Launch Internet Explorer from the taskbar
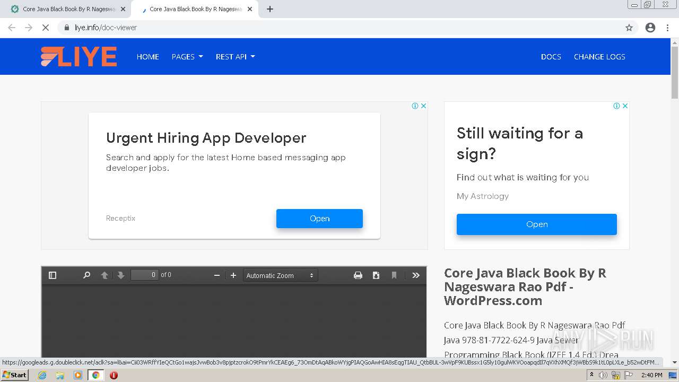 click(42, 375)
